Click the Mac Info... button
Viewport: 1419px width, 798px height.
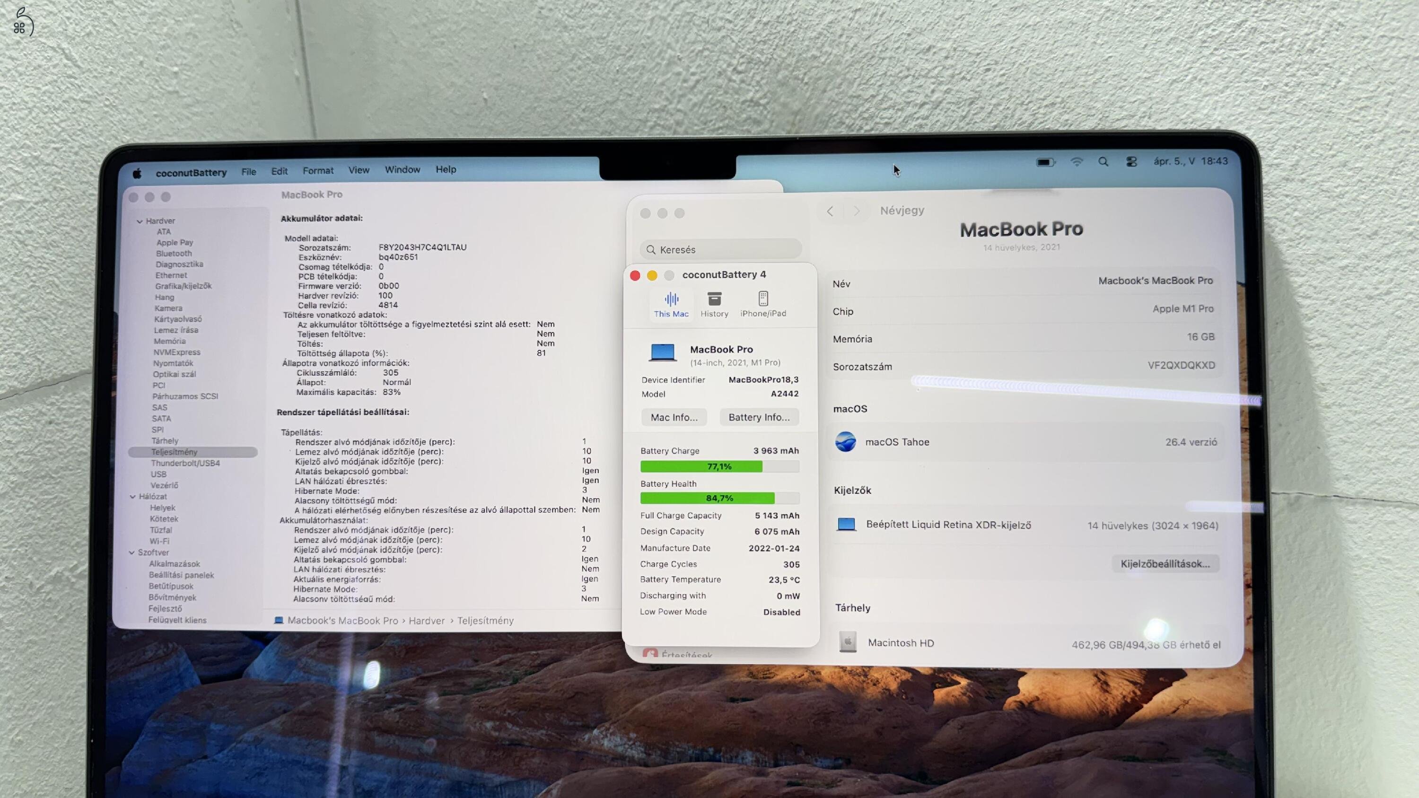[x=674, y=417]
